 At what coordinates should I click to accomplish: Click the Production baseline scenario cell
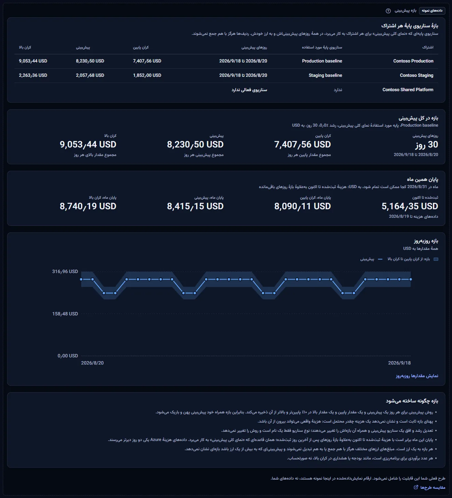point(322,61)
